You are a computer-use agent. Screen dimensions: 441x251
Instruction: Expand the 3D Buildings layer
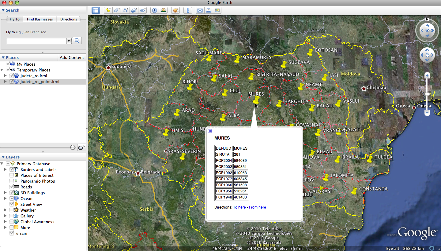(x=5, y=193)
